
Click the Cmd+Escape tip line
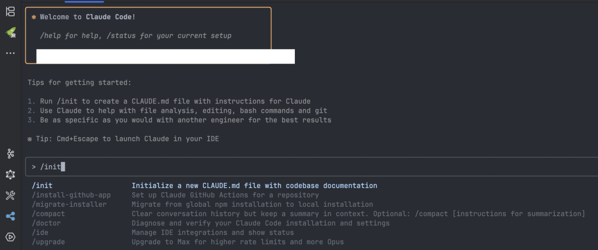(x=124, y=139)
